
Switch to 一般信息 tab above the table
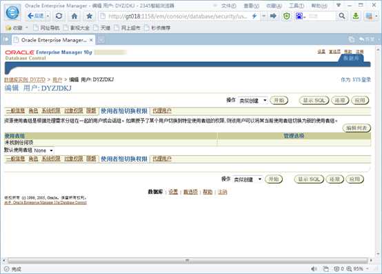point(15,110)
